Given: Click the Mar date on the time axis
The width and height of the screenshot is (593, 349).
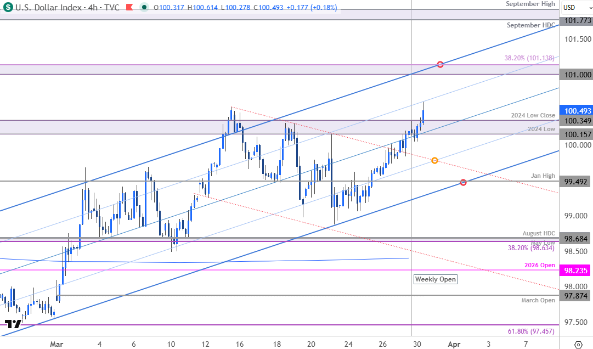Looking at the screenshot, I should [57, 344].
